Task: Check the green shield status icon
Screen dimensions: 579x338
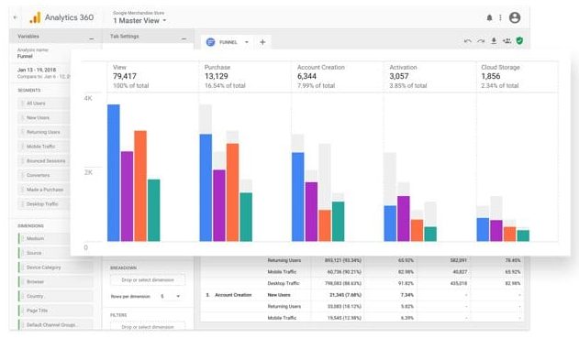Action: [x=519, y=41]
